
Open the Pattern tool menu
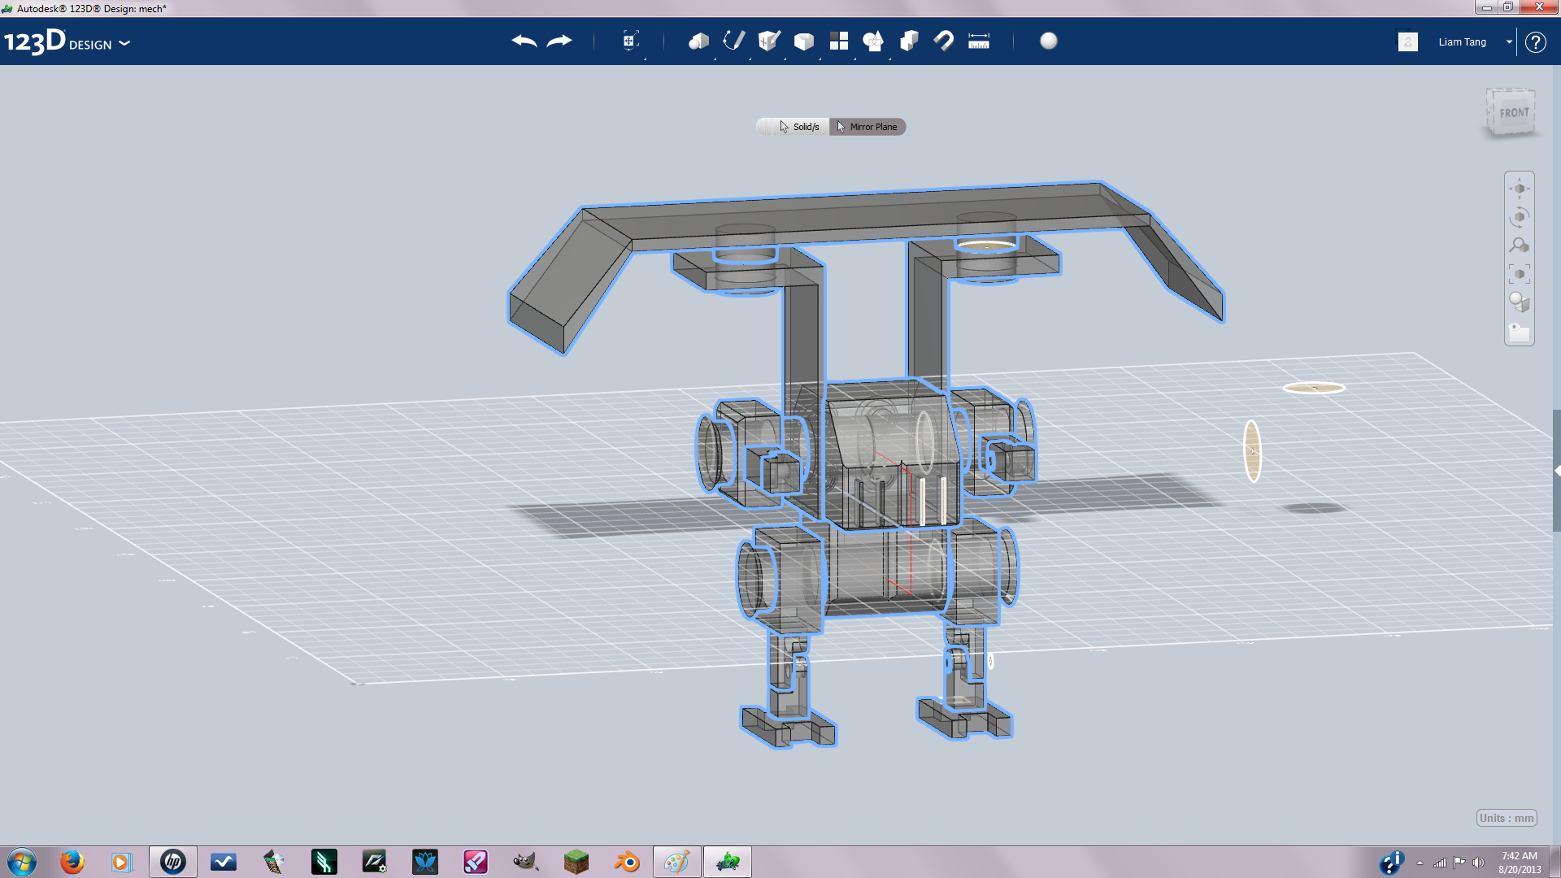point(839,41)
